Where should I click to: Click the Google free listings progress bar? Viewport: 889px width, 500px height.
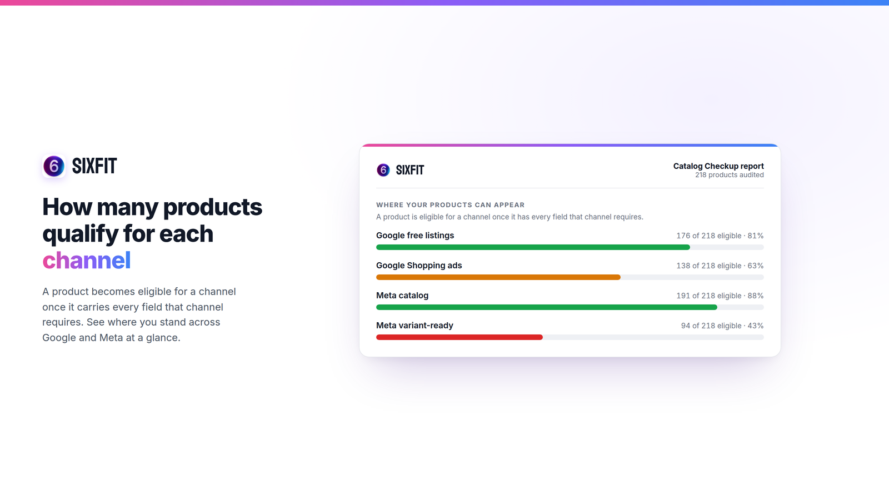(570, 247)
